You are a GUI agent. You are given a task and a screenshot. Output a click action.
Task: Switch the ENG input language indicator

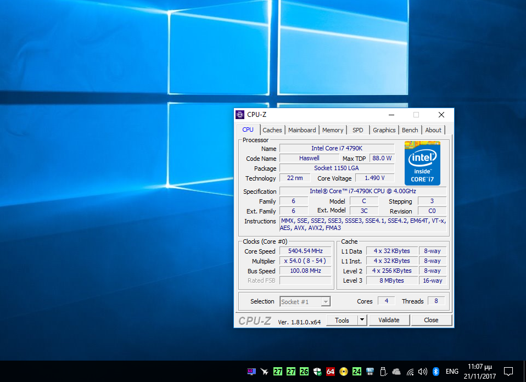point(452,371)
